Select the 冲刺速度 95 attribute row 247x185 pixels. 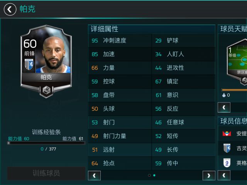click(120, 40)
